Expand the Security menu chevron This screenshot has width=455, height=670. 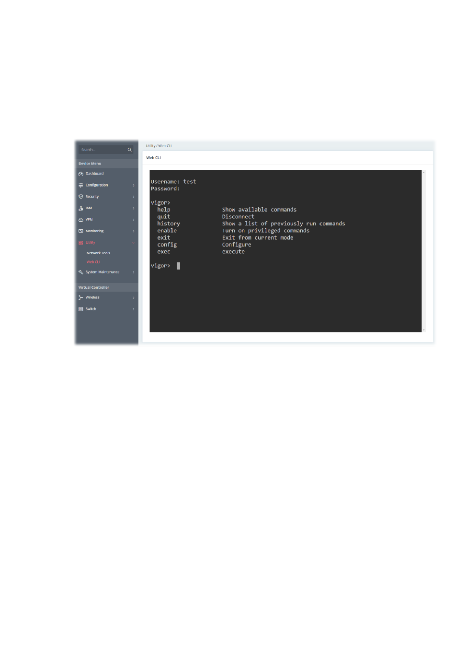(x=134, y=197)
